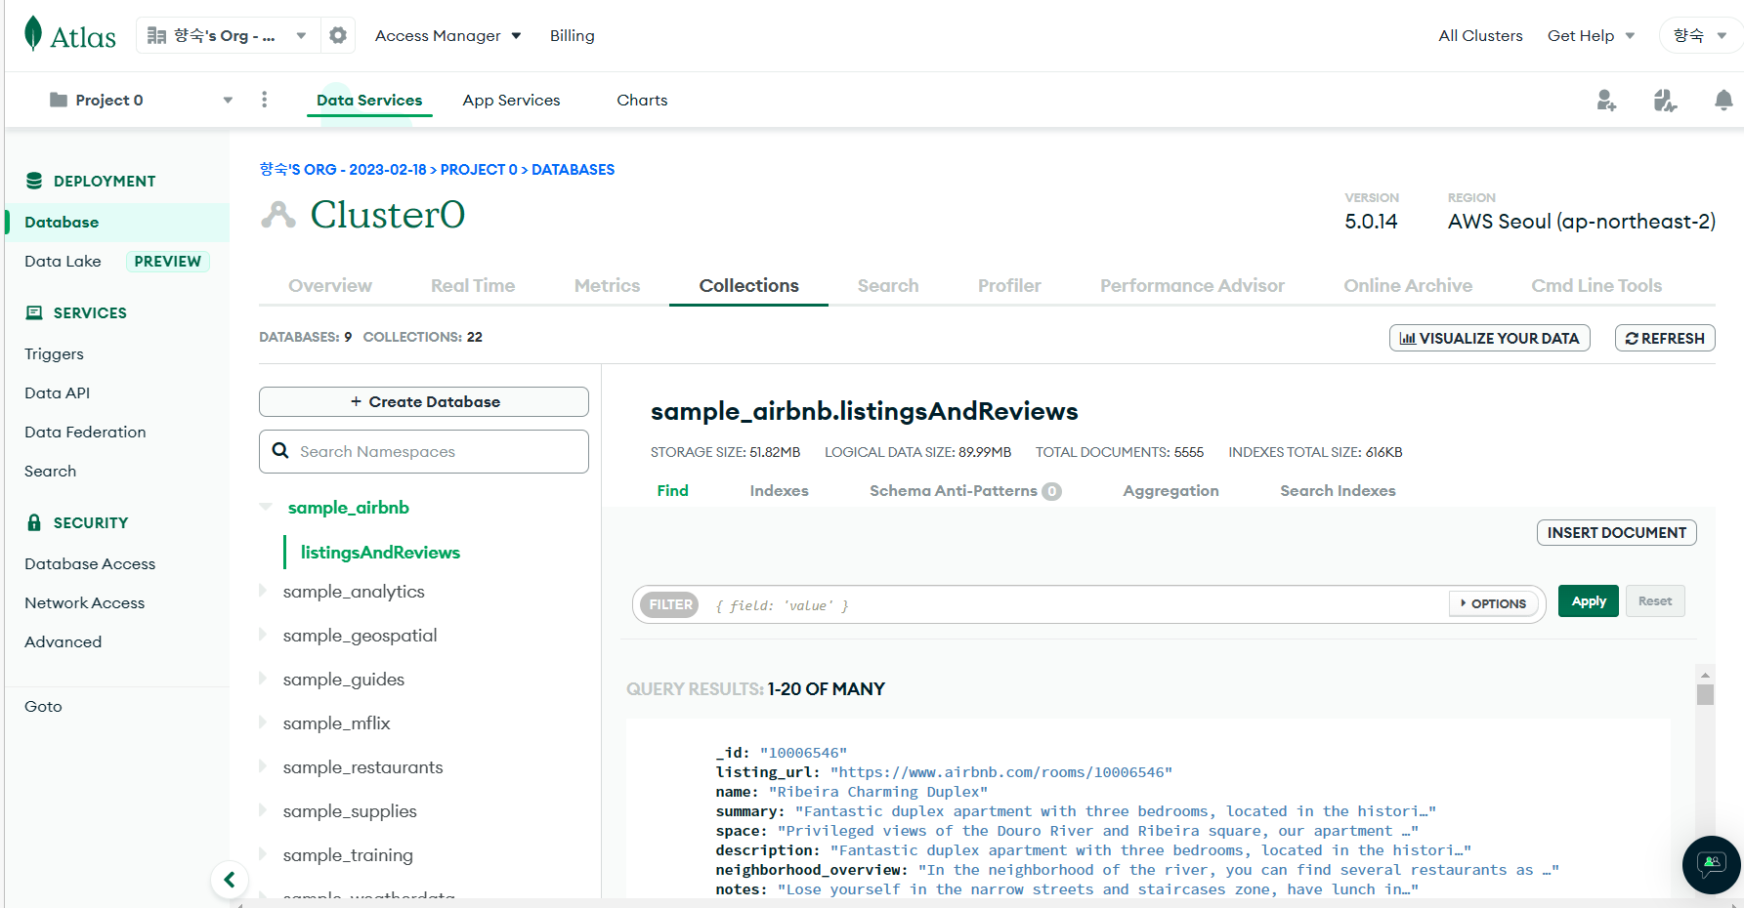Open organization settings gear icon

pos(338,35)
